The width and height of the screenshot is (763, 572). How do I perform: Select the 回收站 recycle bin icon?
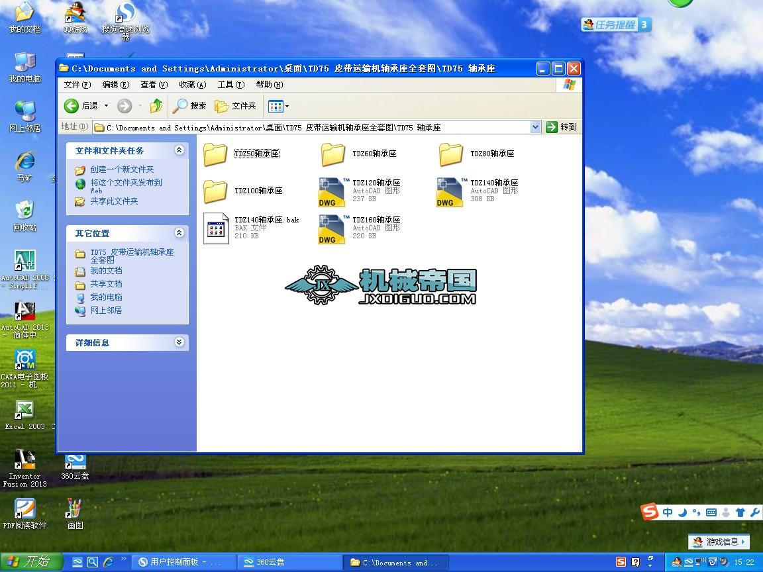tap(25, 216)
